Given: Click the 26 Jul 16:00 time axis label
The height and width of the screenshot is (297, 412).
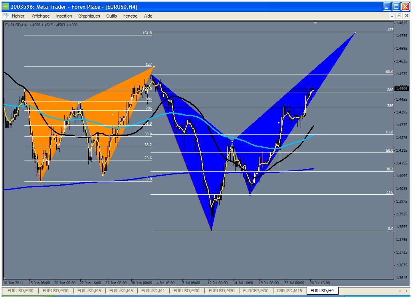Looking at the screenshot, I should click(320, 283).
